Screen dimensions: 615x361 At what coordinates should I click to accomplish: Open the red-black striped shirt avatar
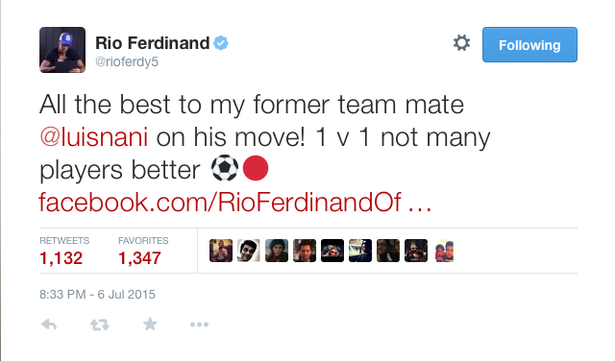click(x=416, y=251)
